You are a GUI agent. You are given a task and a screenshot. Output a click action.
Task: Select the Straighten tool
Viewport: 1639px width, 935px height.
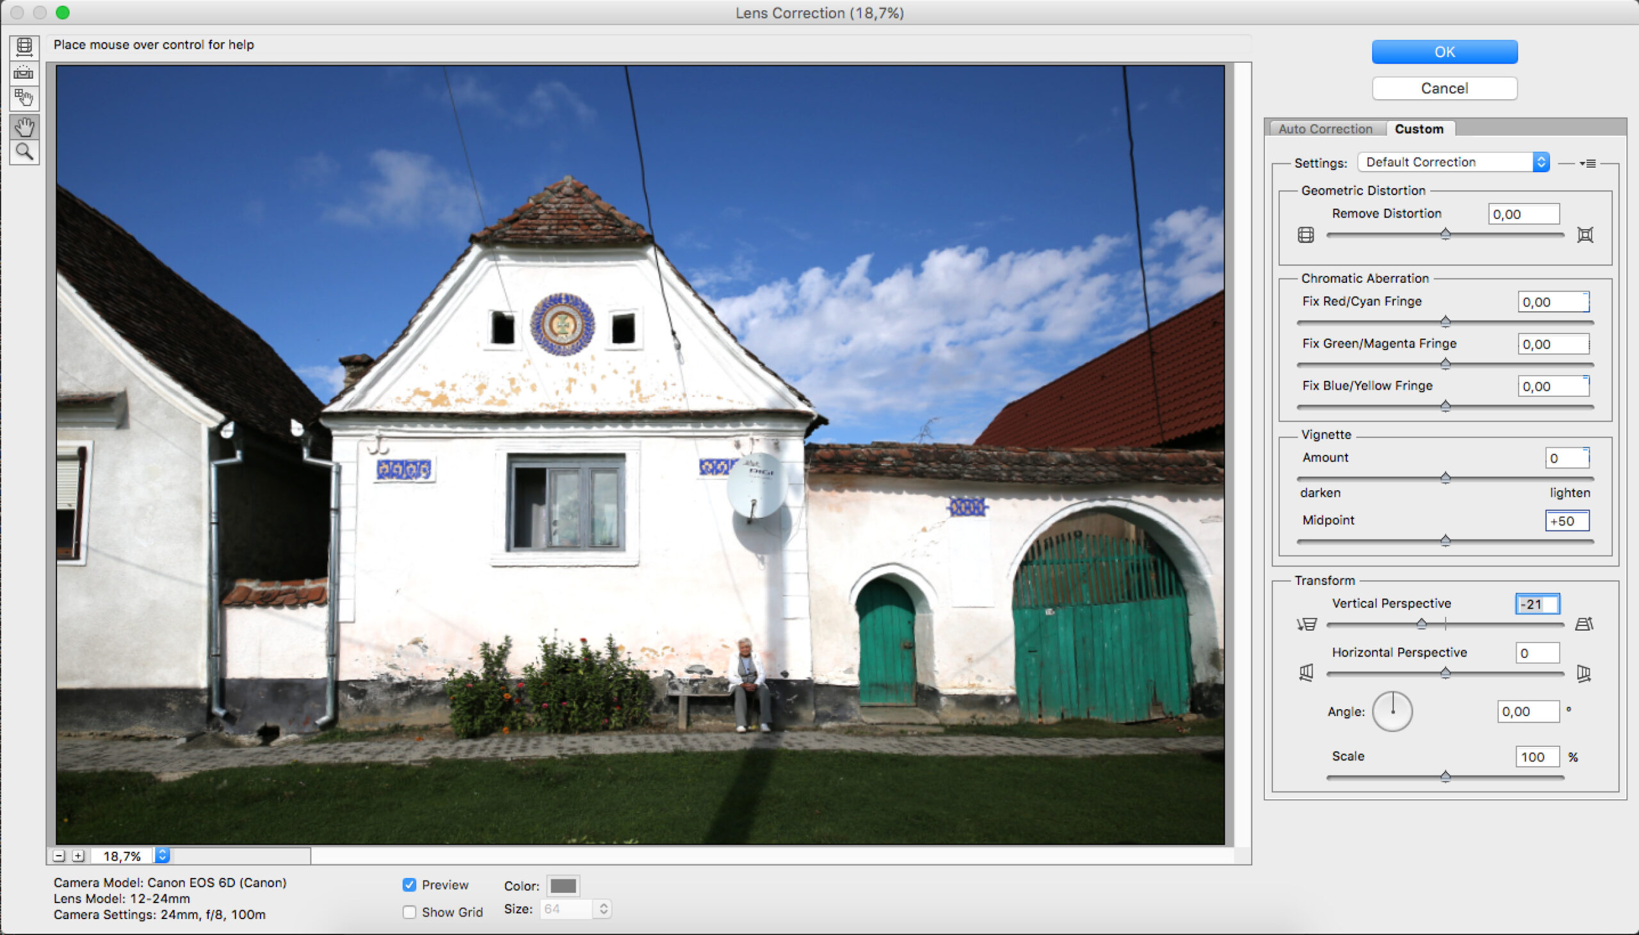point(24,72)
